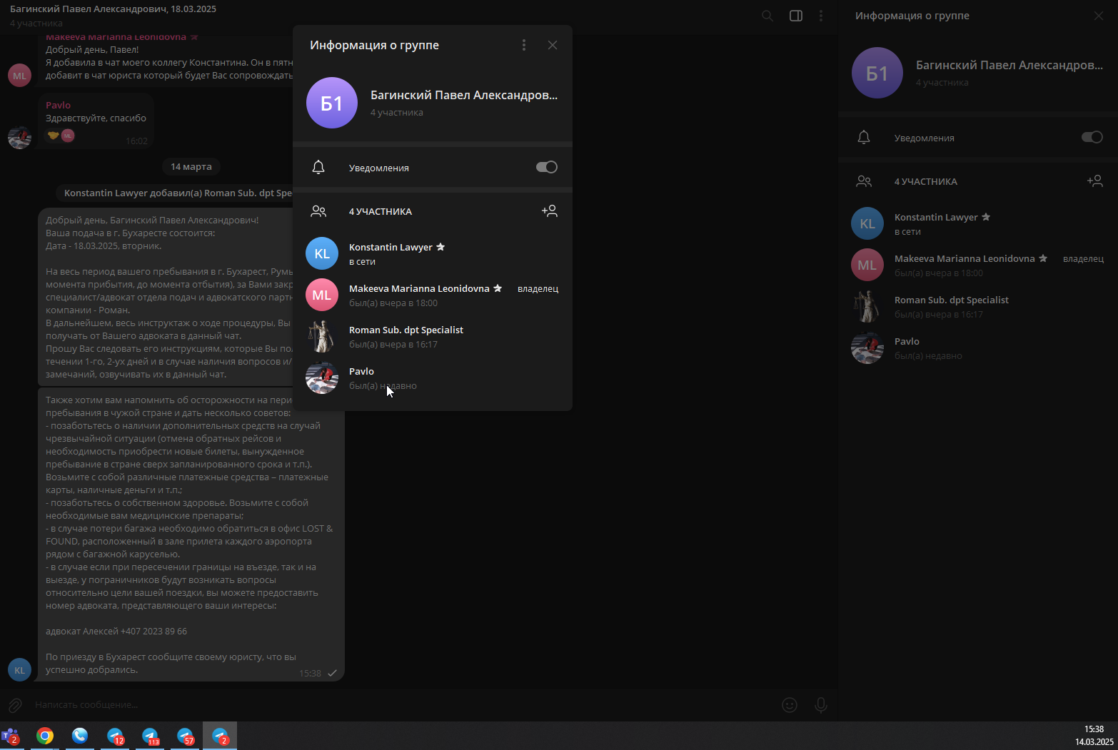Close the Информация о группе dialog

click(553, 45)
